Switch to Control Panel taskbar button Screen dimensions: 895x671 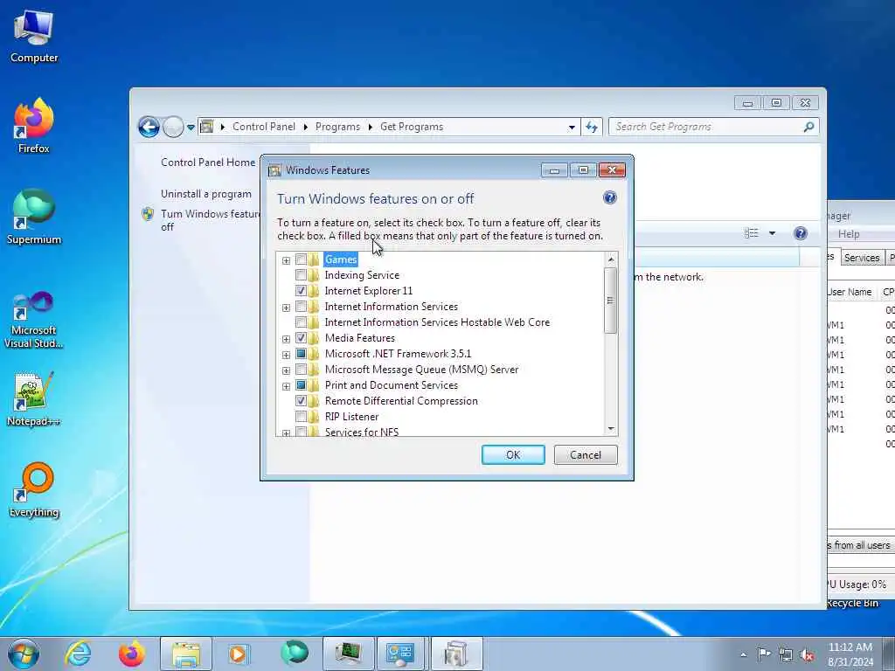coord(402,654)
